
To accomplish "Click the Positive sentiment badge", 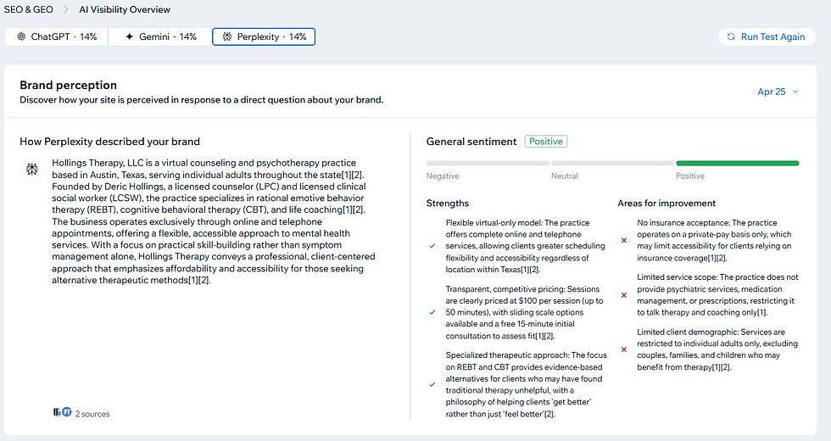I will tap(546, 142).
